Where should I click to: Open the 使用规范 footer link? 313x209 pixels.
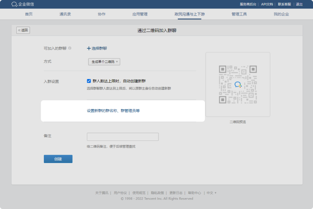pos(139,193)
